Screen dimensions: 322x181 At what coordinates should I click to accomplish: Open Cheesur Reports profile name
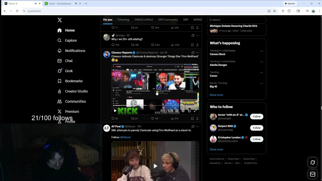122,53
